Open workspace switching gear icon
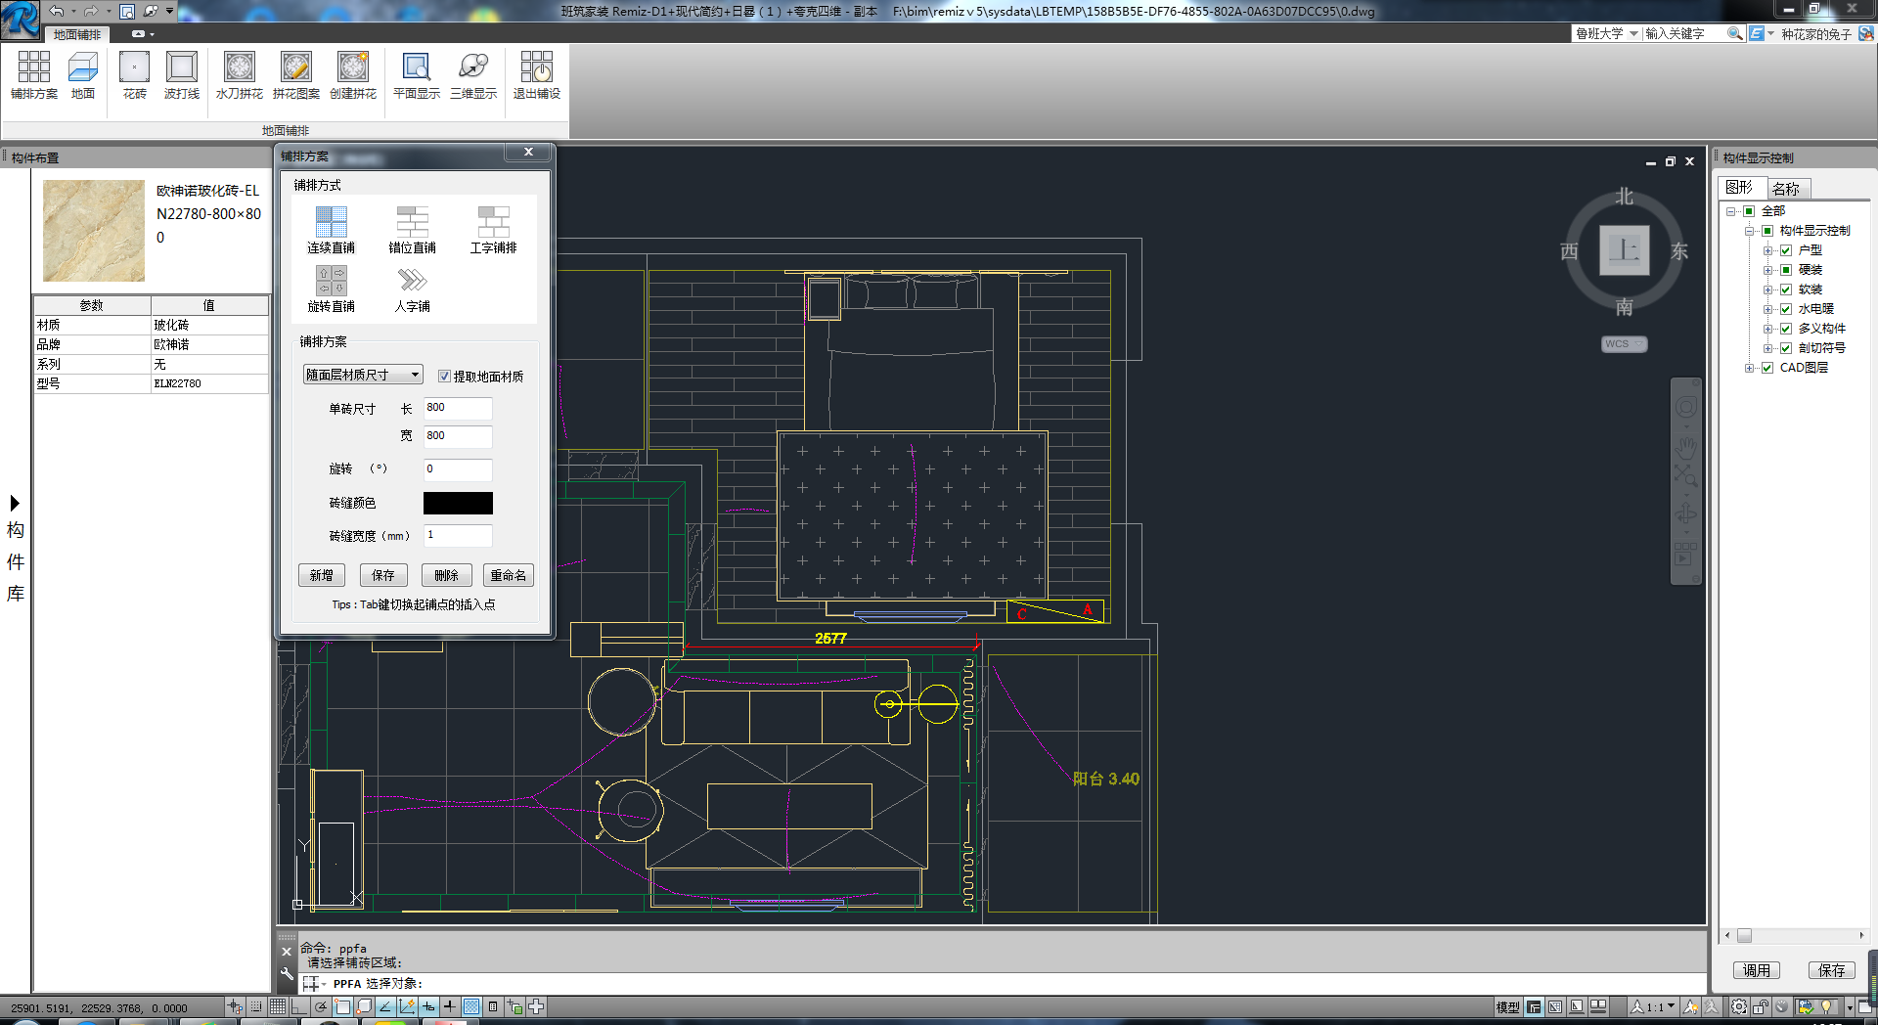1878x1025 pixels. pyautogui.click(x=1739, y=1006)
